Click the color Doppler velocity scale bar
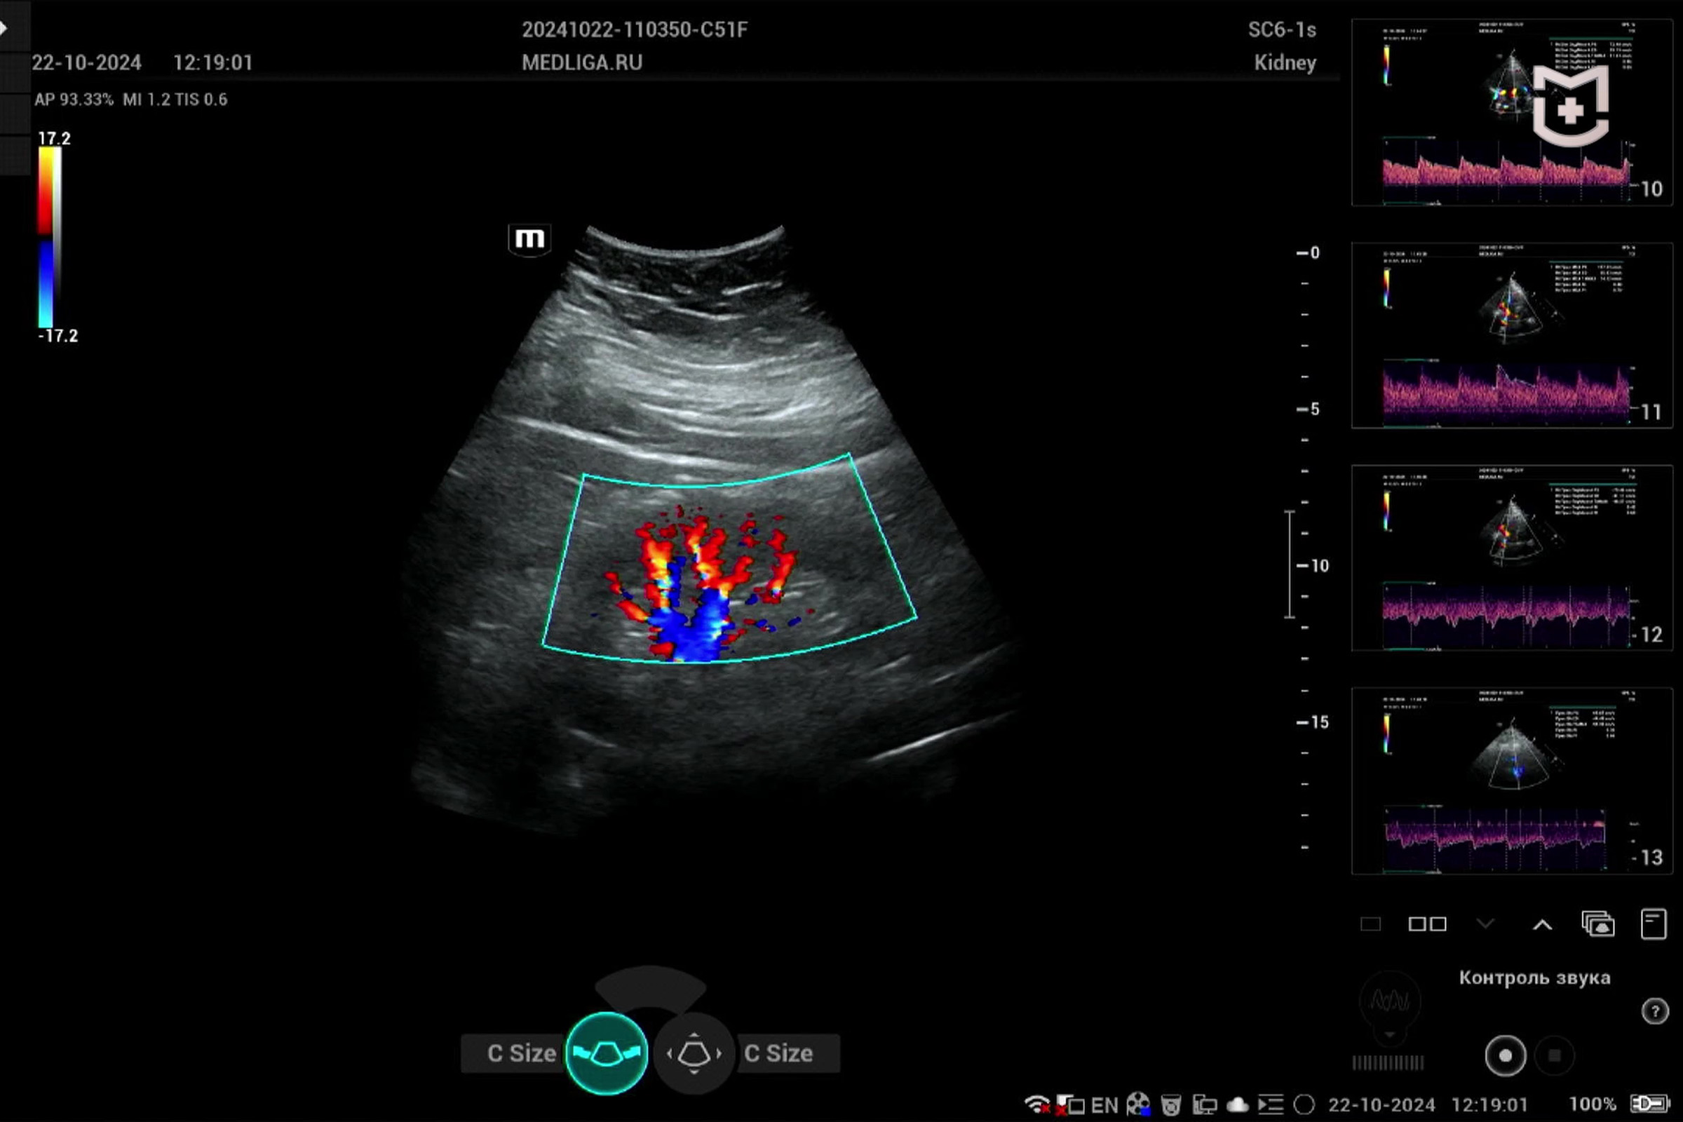Screen dimensions: 1683x1122 46,236
